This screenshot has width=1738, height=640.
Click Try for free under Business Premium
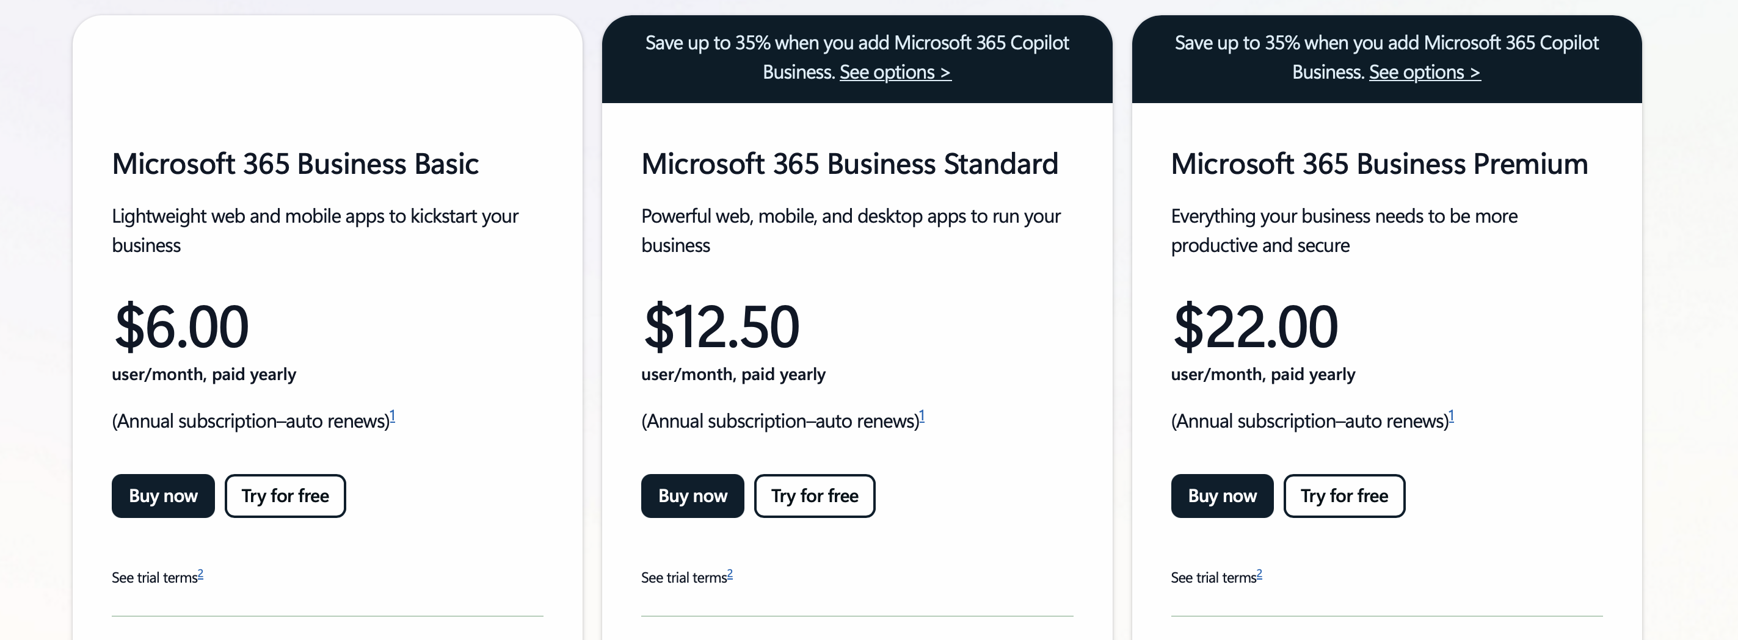1344,495
